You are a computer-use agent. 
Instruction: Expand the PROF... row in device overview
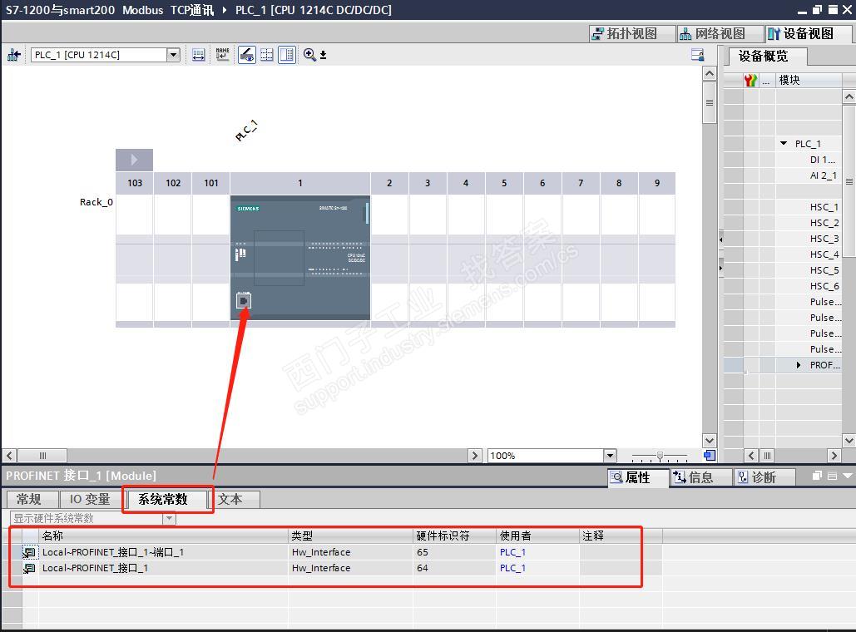[799, 365]
